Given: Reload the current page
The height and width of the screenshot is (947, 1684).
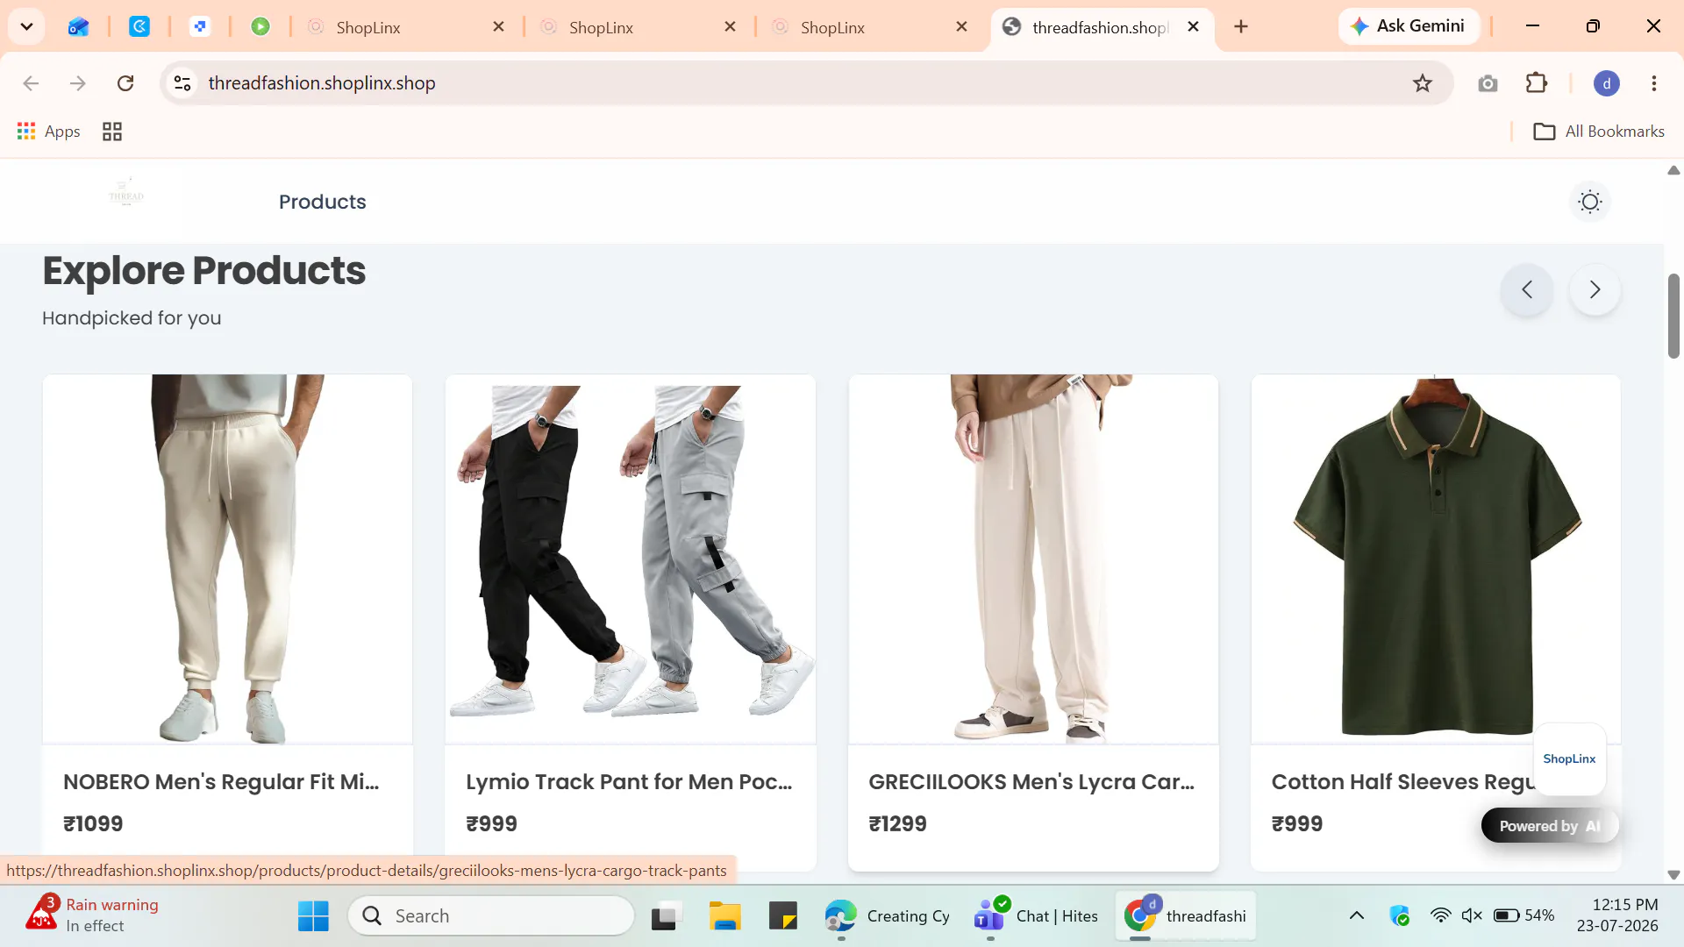Looking at the screenshot, I should (x=125, y=82).
